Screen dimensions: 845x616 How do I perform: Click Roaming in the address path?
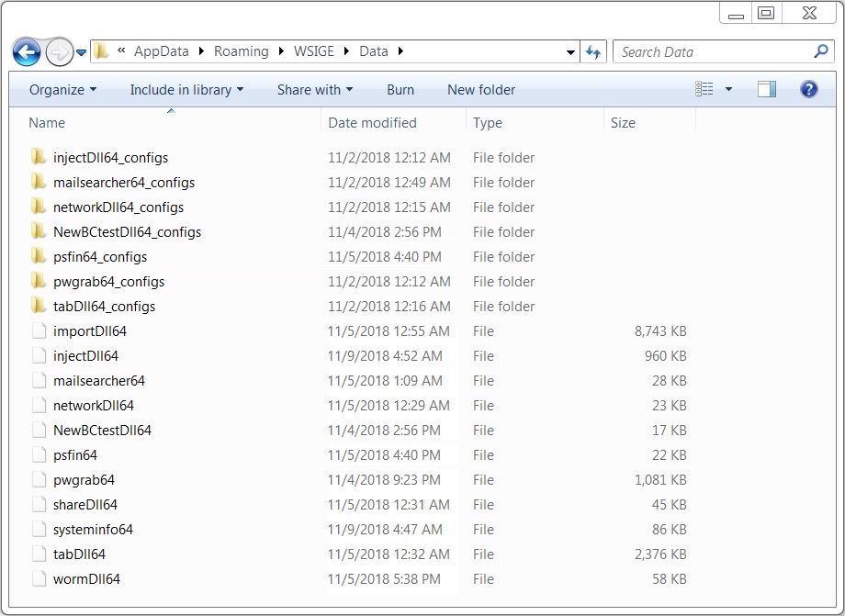click(x=241, y=51)
